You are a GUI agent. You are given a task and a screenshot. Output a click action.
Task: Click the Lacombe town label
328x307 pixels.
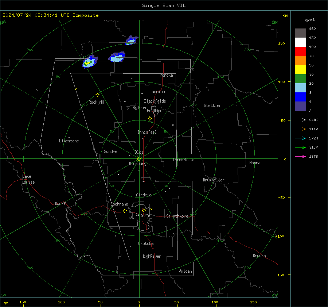[157, 92]
